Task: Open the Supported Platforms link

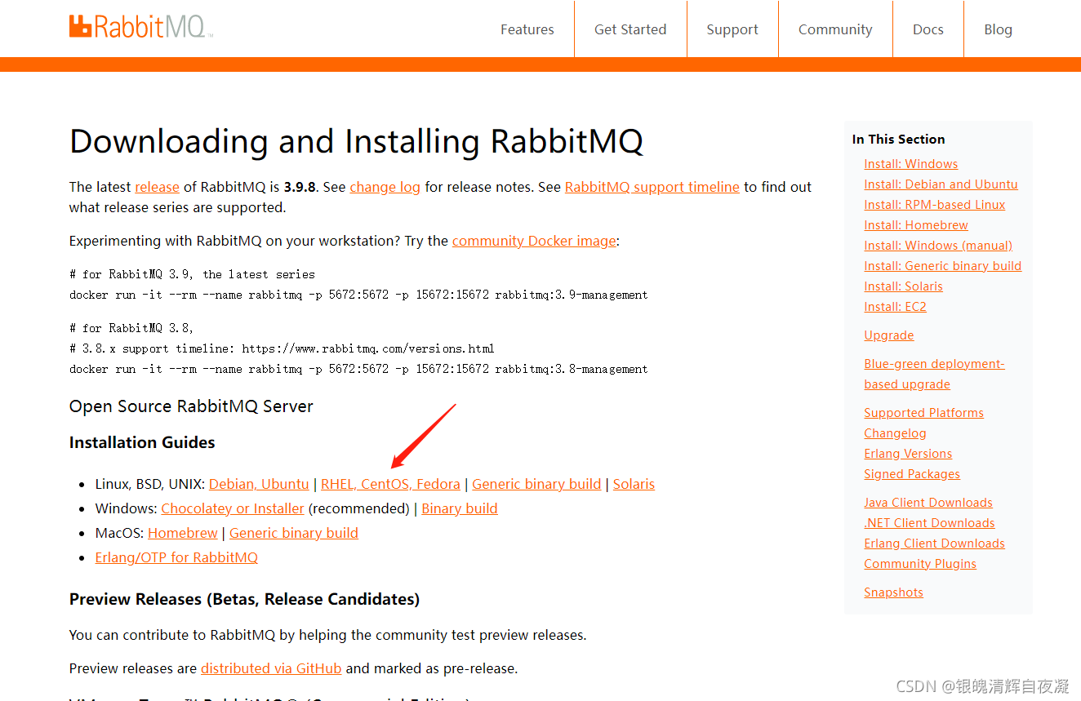Action: tap(923, 413)
